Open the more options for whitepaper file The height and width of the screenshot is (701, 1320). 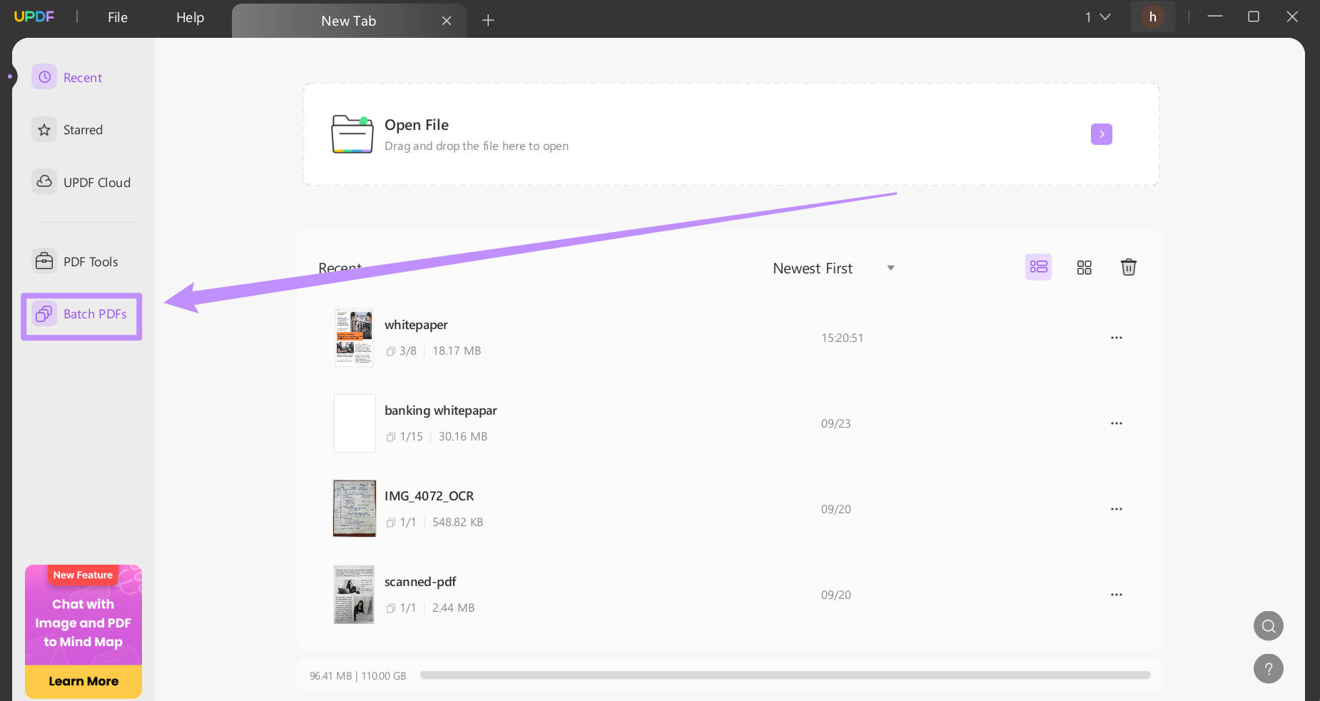(1116, 338)
